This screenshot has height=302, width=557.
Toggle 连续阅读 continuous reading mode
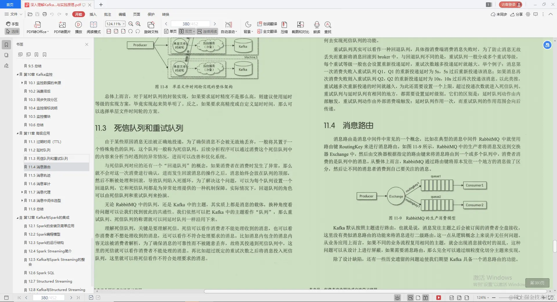tap(207, 31)
